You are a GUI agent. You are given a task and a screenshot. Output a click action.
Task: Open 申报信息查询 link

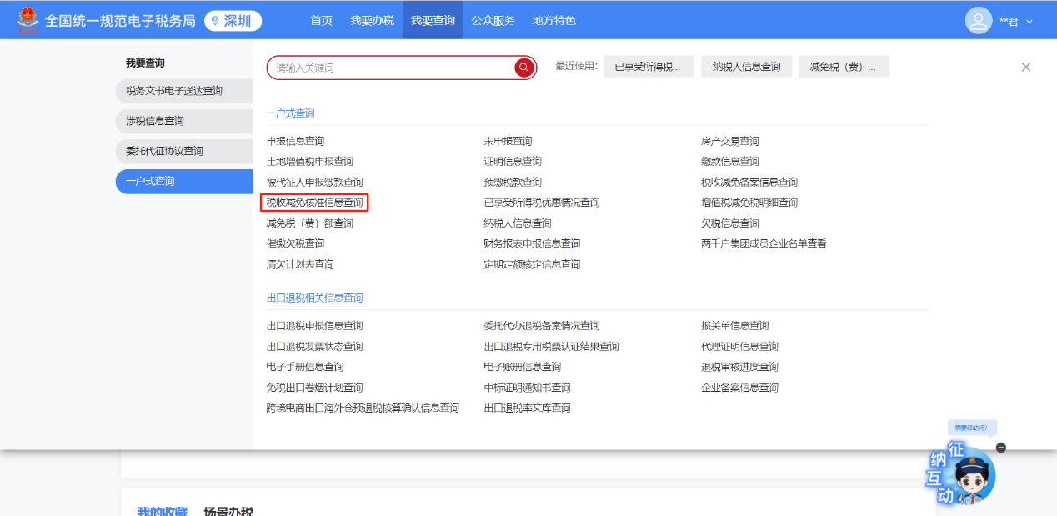295,141
